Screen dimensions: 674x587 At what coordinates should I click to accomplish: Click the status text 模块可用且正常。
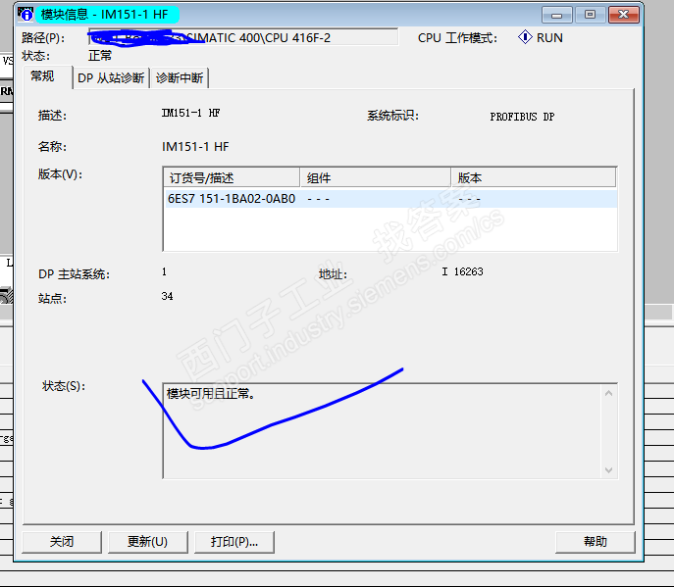211,393
